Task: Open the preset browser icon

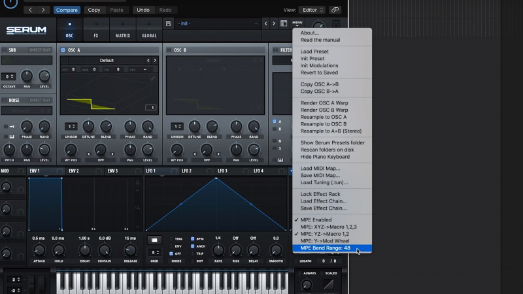Action: tap(284, 24)
